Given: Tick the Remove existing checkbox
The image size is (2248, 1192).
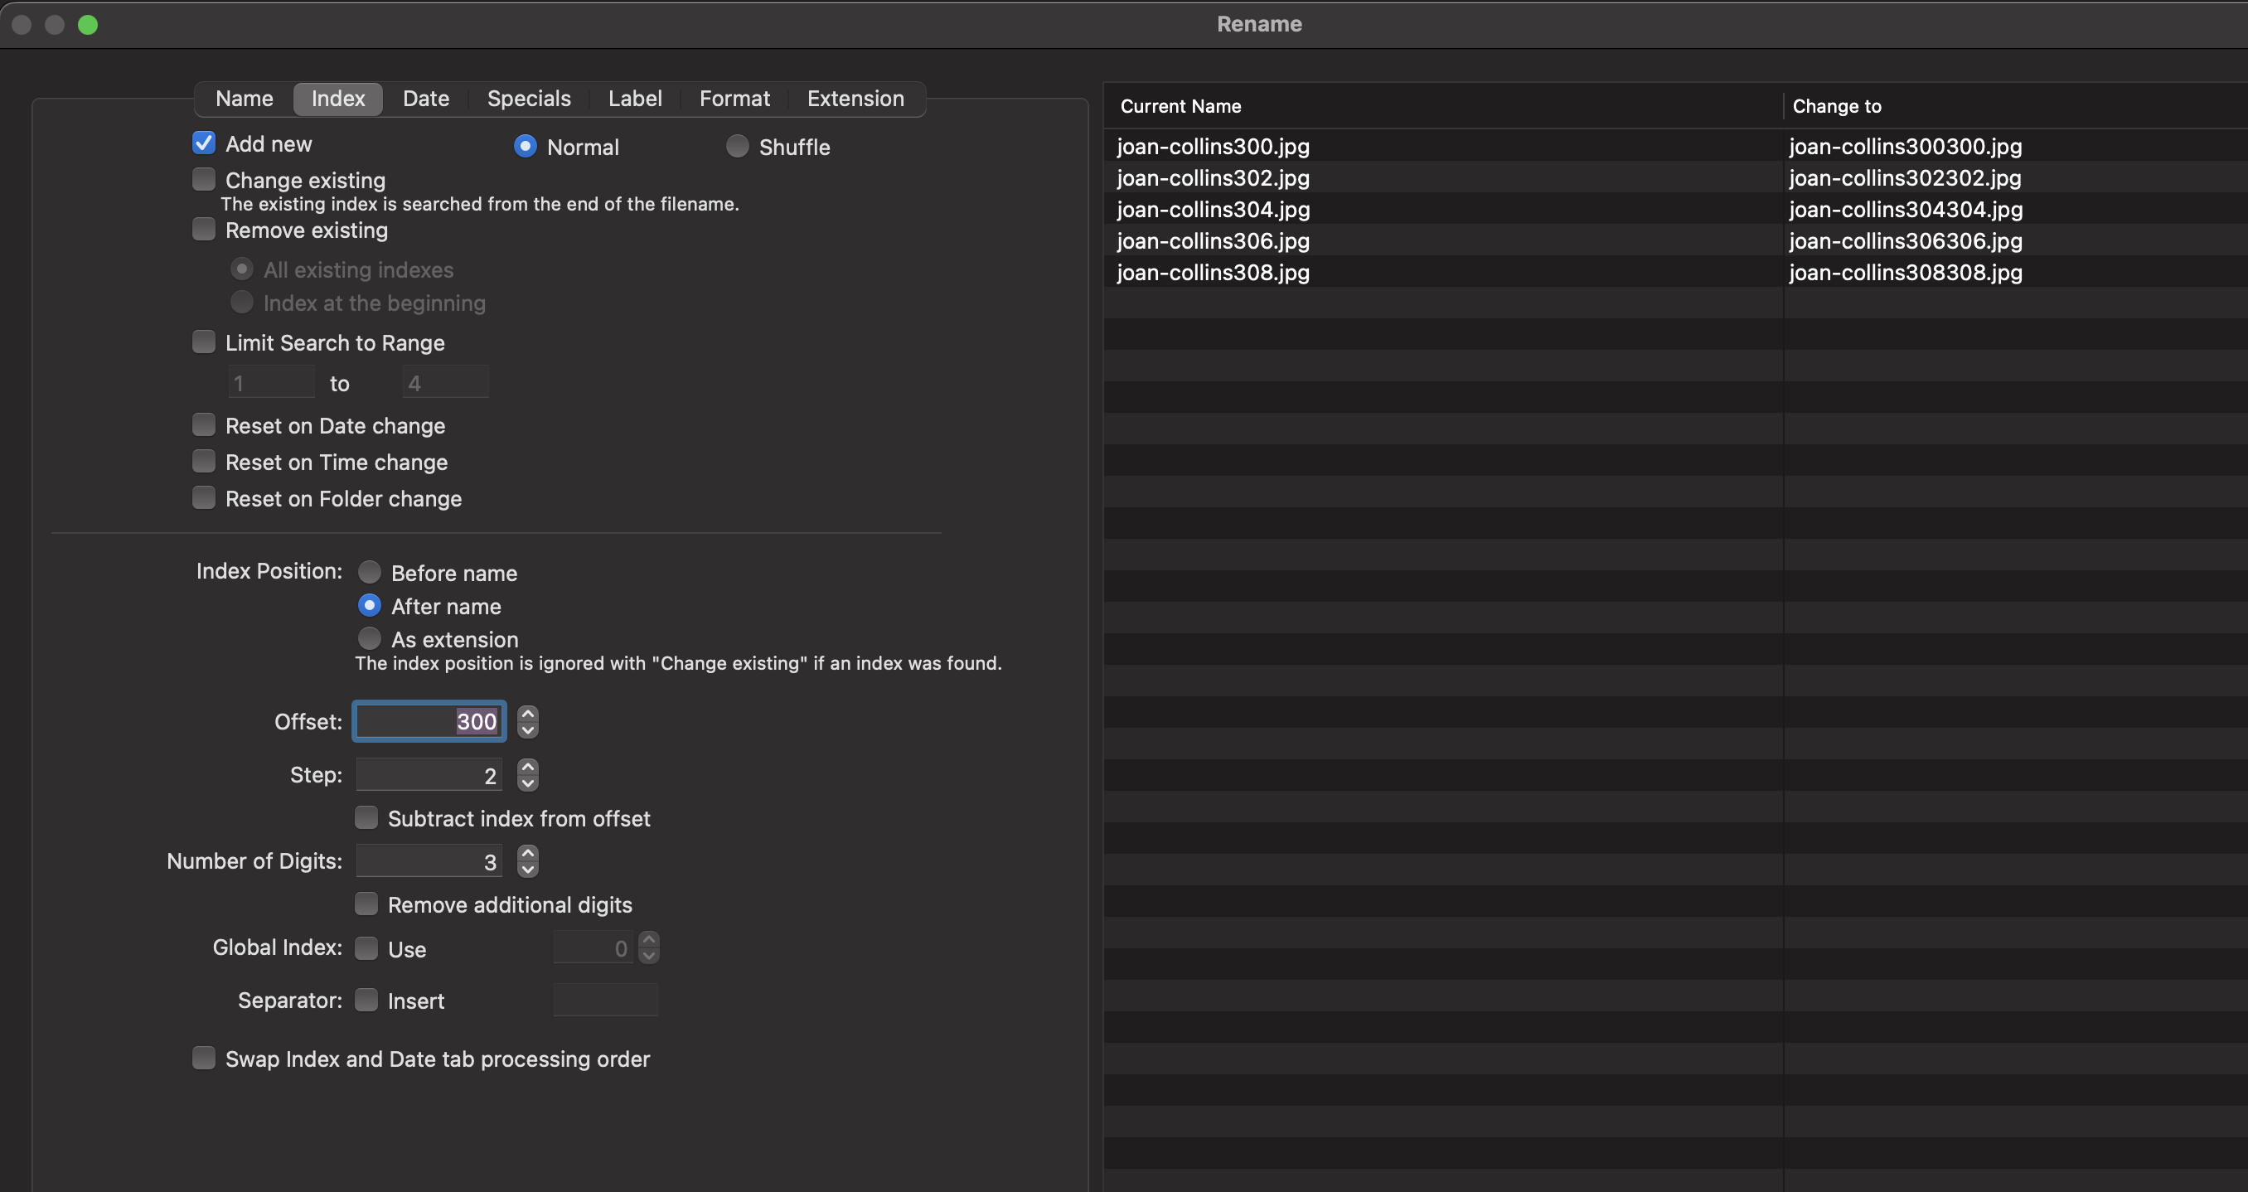Looking at the screenshot, I should pyautogui.click(x=203, y=230).
